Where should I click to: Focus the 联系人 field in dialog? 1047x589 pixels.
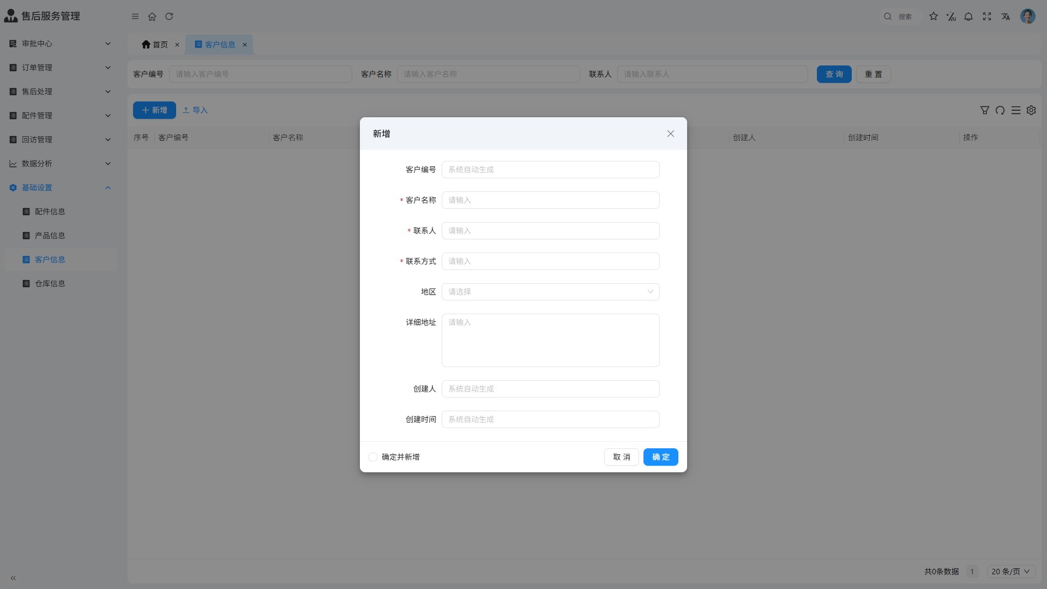point(551,231)
